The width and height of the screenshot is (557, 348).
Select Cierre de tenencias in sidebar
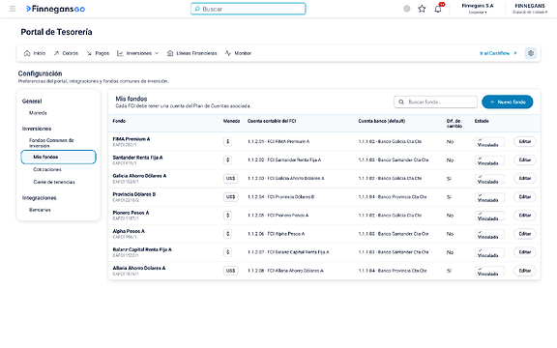click(x=54, y=182)
